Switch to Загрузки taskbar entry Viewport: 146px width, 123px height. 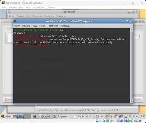(61, 116)
